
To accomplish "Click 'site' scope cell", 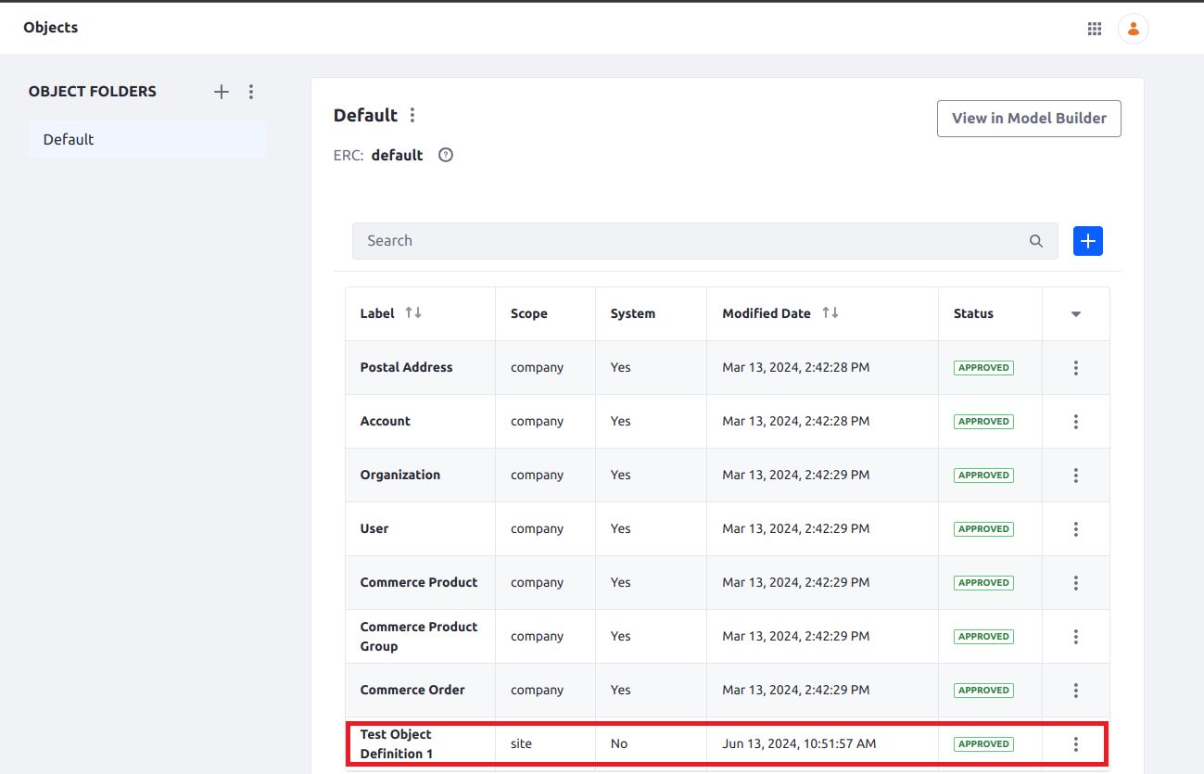I will [521, 743].
